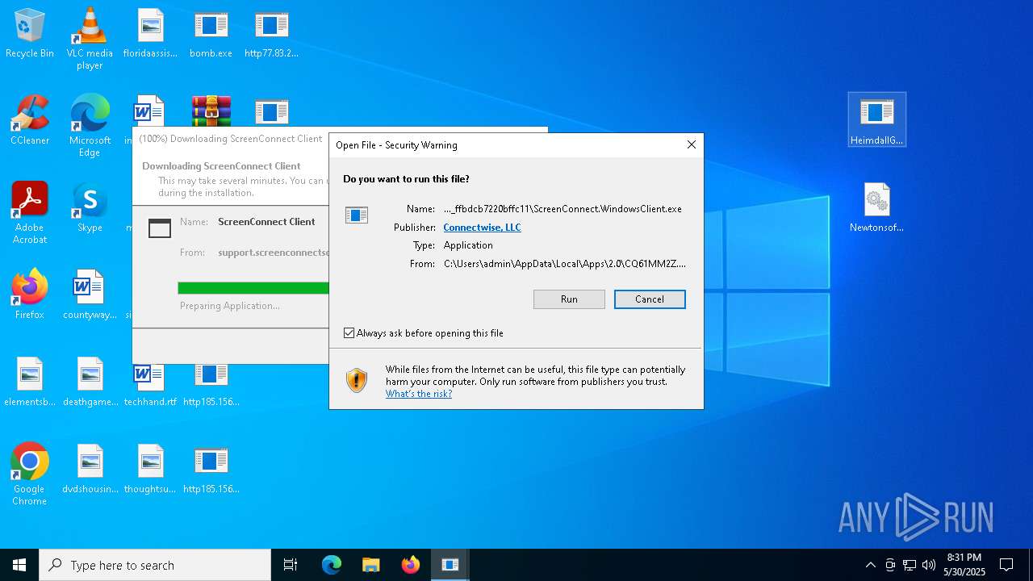This screenshot has height=581, width=1033.
Task: Launch VLC media player shortcut
Action: pos(90,39)
